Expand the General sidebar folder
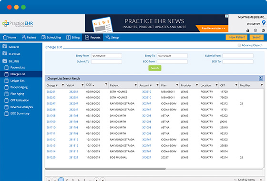The image size is (267, 181). (10, 47)
